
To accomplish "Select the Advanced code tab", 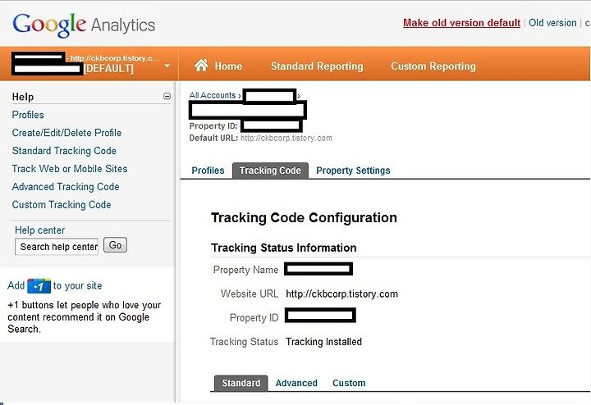I will 296,383.
